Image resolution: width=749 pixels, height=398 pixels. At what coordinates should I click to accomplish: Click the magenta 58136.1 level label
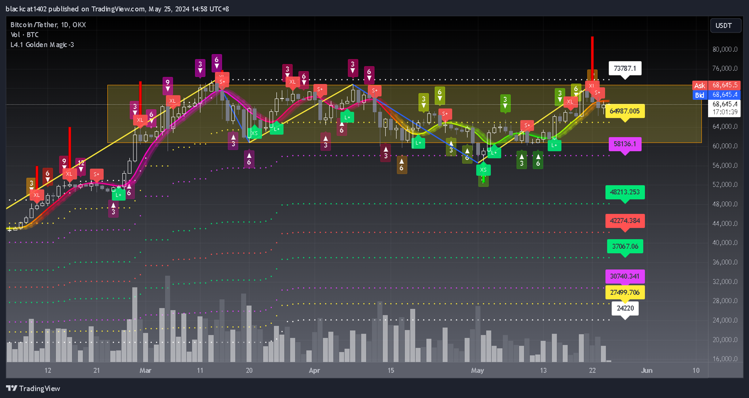(x=625, y=144)
